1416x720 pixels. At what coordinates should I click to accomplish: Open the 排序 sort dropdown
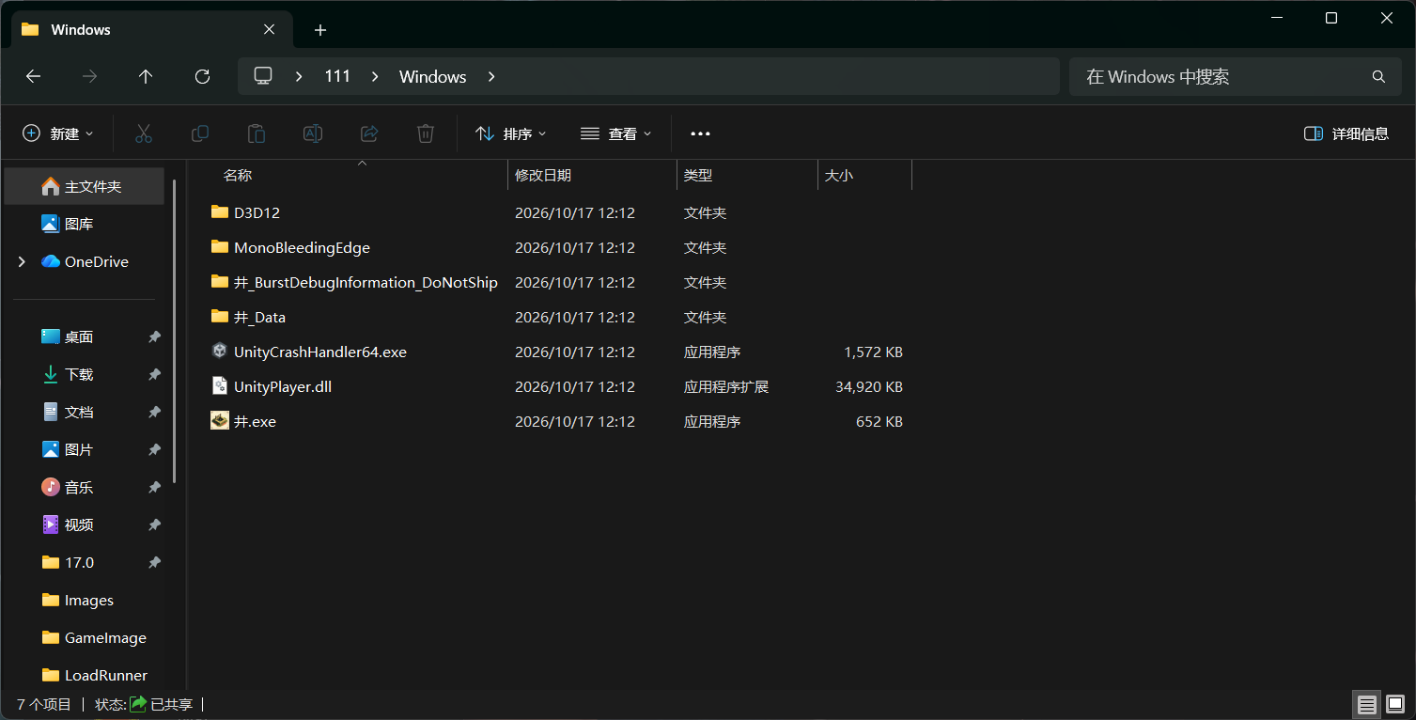click(511, 133)
